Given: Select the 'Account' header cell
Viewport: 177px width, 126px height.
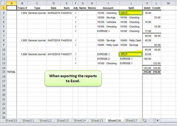Looking at the screenshot, I should point(108,8).
